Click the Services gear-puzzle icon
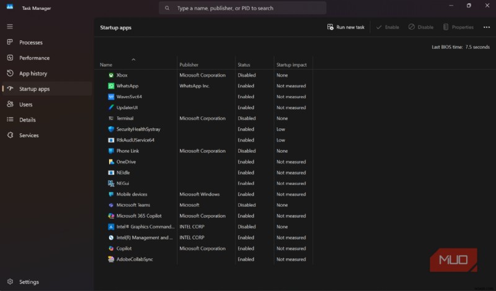496x291 pixels. coord(10,135)
